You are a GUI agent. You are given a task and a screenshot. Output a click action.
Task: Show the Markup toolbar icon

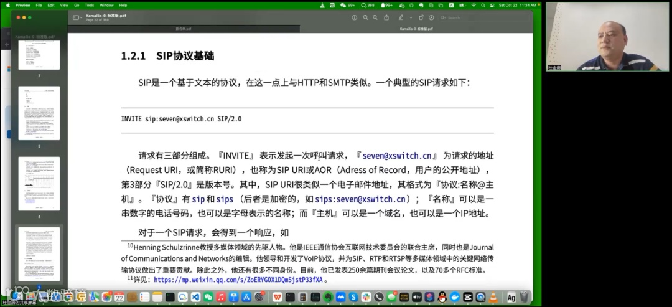point(431,17)
